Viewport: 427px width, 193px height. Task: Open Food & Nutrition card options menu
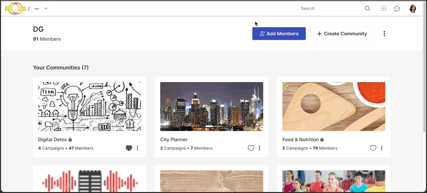pos(382,148)
